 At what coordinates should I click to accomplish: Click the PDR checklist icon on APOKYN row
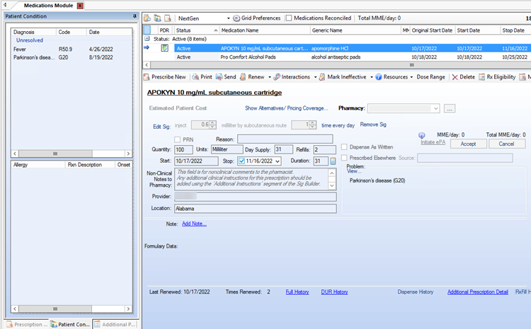[x=164, y=48]
